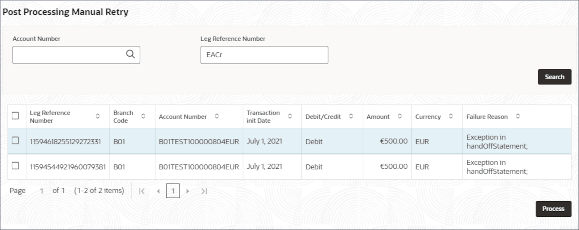
Task: Sort by Transaction init Date
Action: (x=290, y=116)
